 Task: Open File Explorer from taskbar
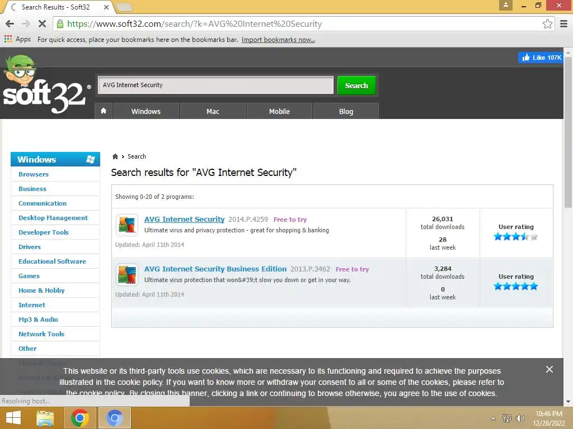tap(45, 418)
